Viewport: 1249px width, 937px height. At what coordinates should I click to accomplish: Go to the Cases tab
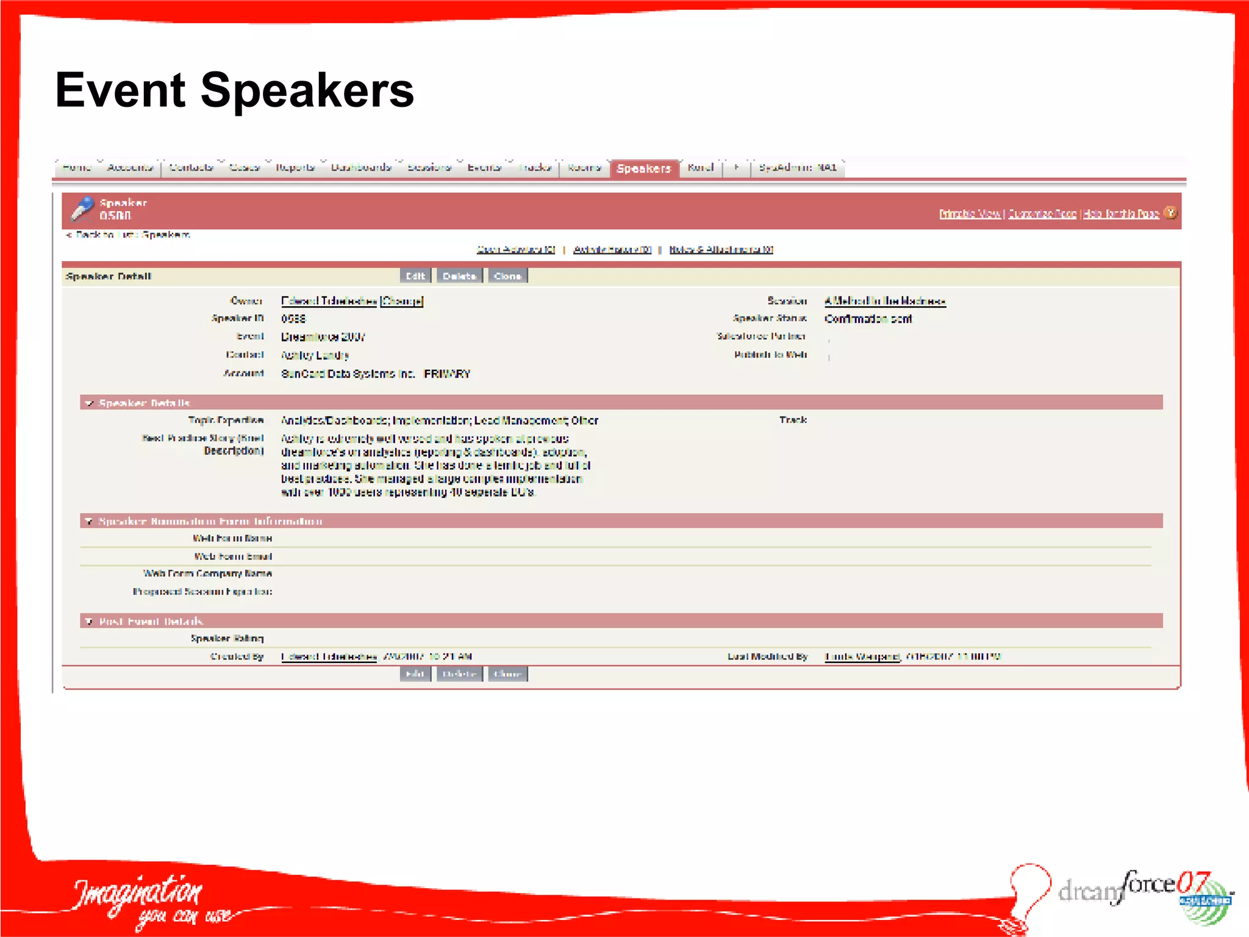(245, 168)
